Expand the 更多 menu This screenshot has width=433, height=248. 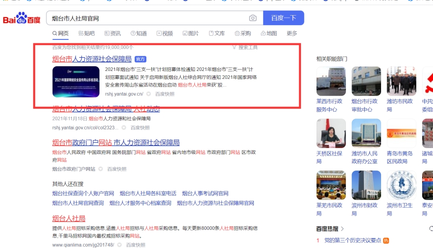(x=292, y=33)
